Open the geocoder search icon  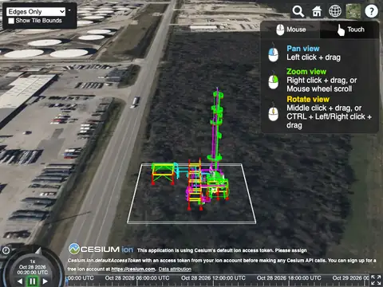[x=298, y=11]
